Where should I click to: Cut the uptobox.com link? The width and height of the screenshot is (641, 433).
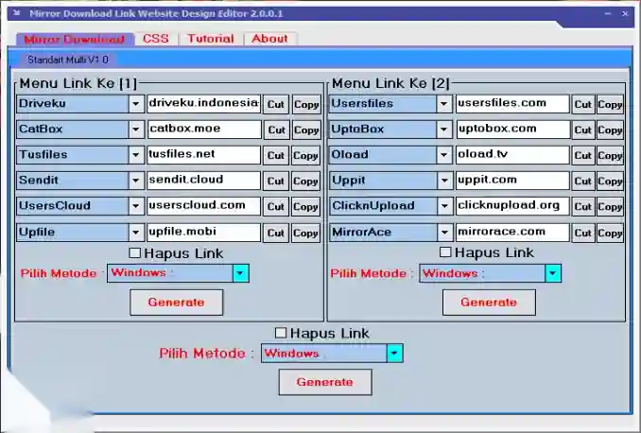[583, 130]
